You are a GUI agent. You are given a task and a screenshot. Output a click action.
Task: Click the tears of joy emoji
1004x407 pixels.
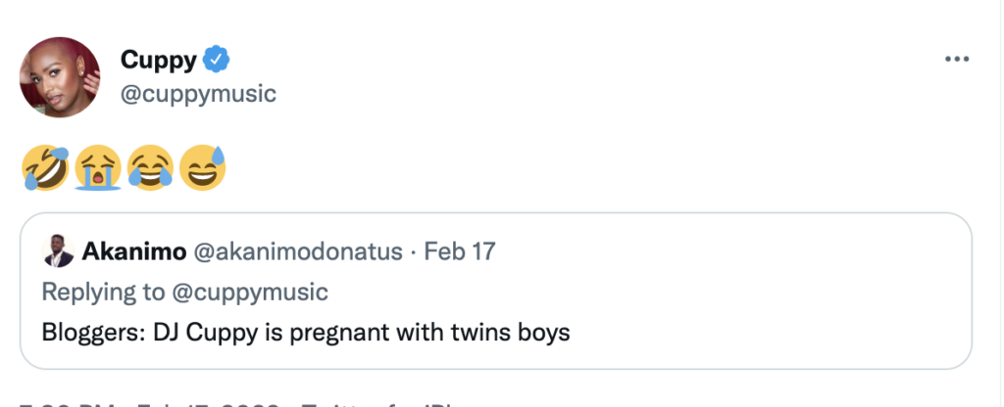coord(150,169)
